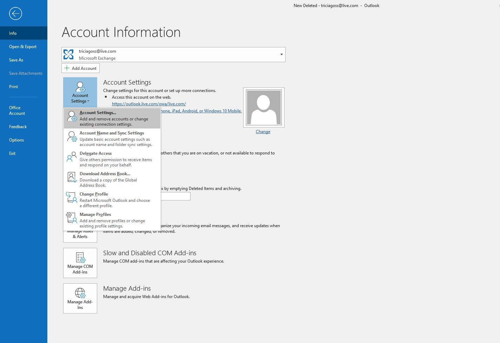Open the Info tab in sidebar
The image size is (500, 343).
point(24,33)
